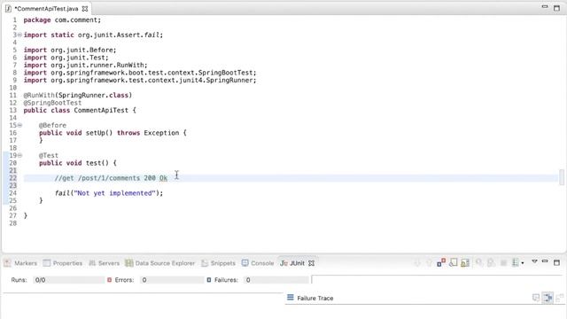Click the Compare Result icon
The height and width of the screenshot is (319, 567).
(x=560, y=298)
